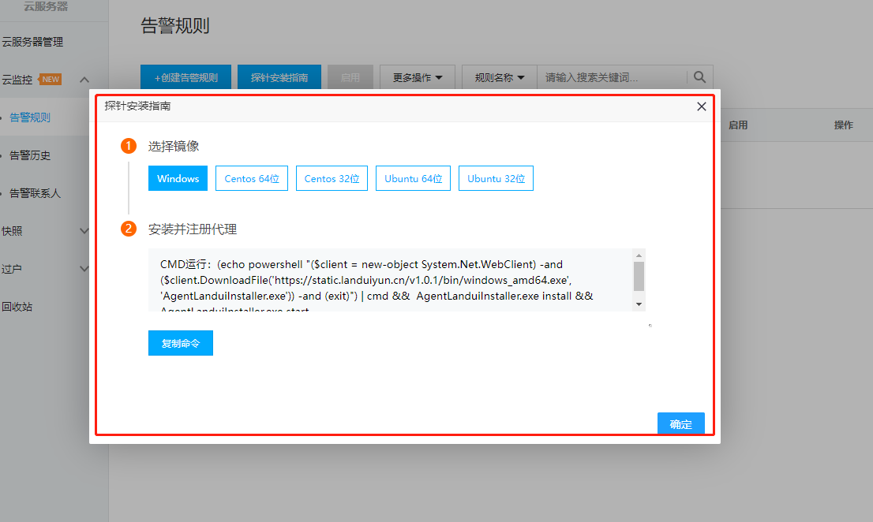Image resolution: width=873 pixels, height=522 pixels.
Task: Confirm dialog with 确定 button
Action: click(680, 424)
